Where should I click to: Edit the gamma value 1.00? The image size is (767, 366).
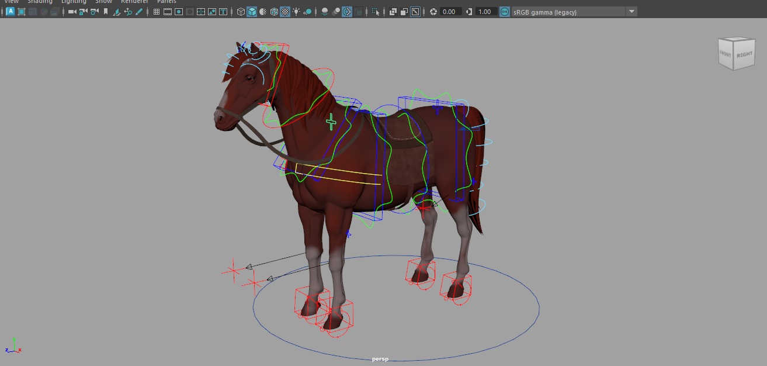tap(487, 12)
